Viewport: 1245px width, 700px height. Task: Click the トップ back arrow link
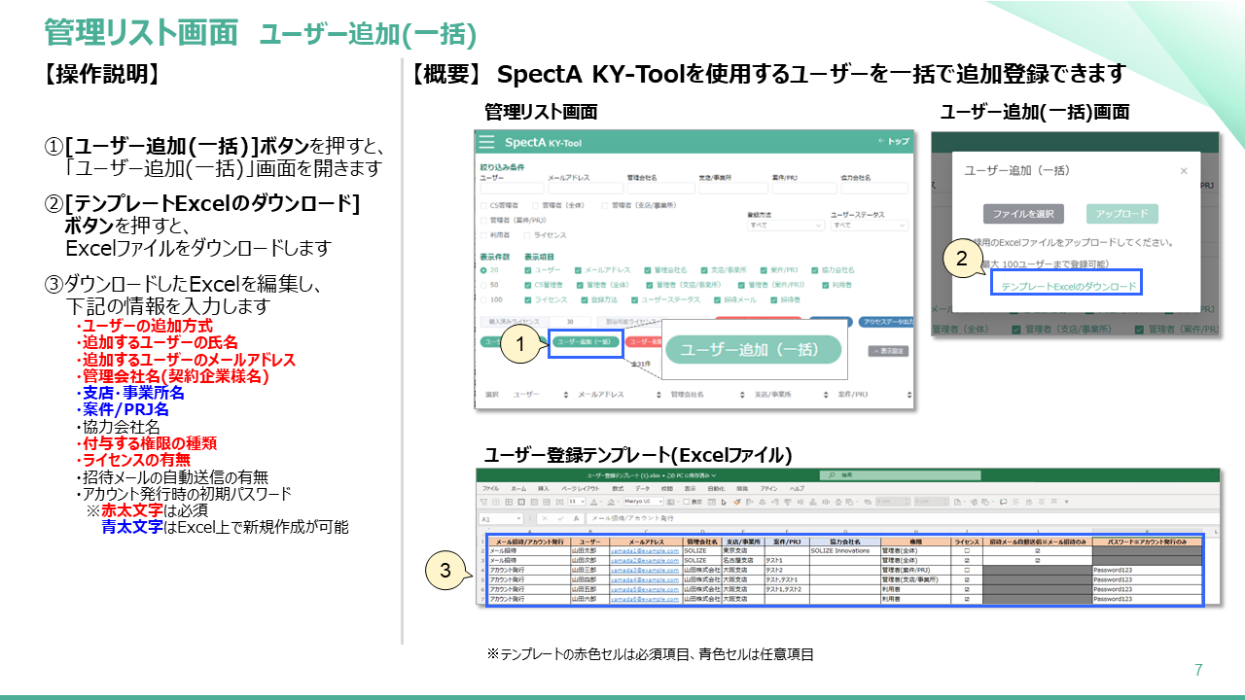click(x=893, y=142)
